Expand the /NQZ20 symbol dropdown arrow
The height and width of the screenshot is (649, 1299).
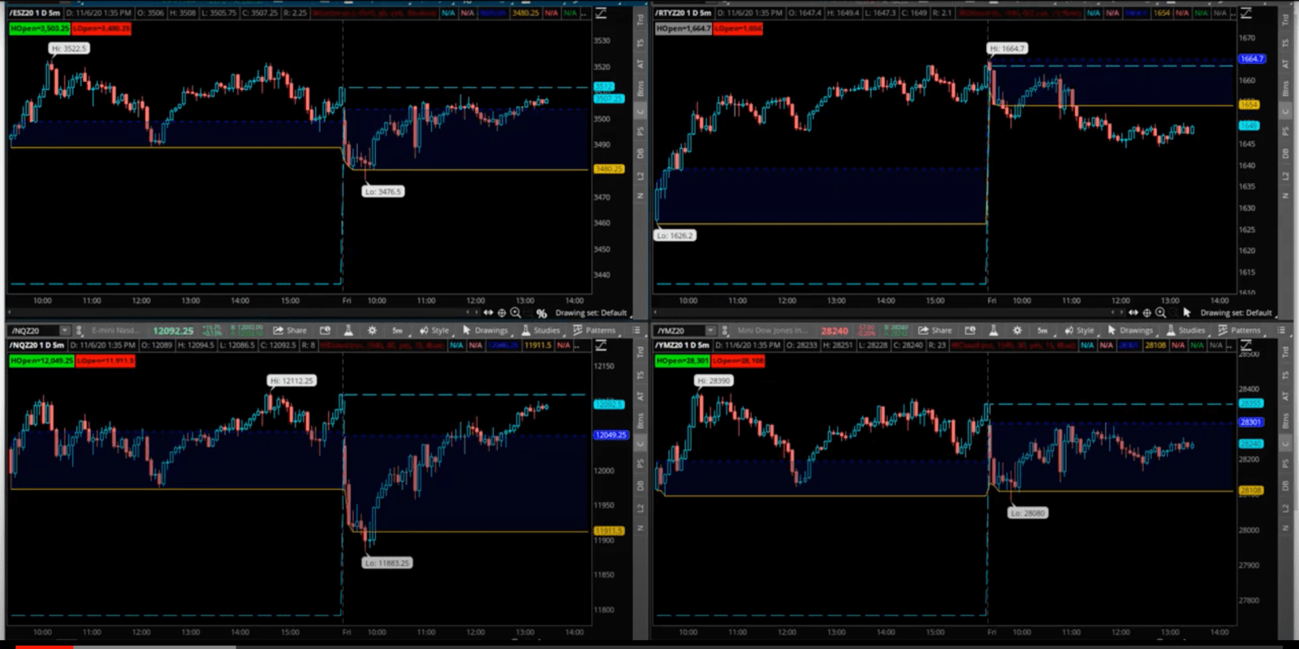coord(64,330)
